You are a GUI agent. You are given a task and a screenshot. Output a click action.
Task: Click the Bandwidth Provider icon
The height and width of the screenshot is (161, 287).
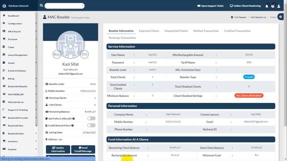(4, 117)
